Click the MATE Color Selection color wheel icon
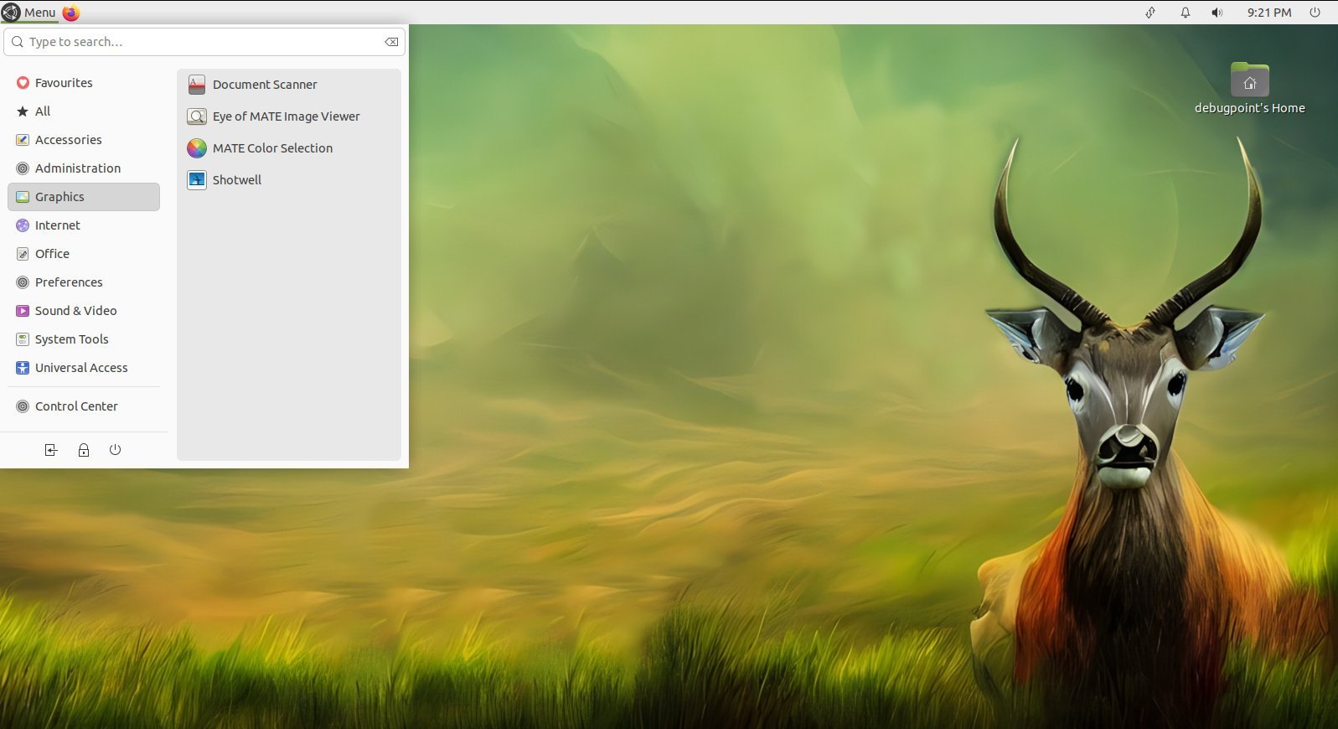 tap(197, 148)
